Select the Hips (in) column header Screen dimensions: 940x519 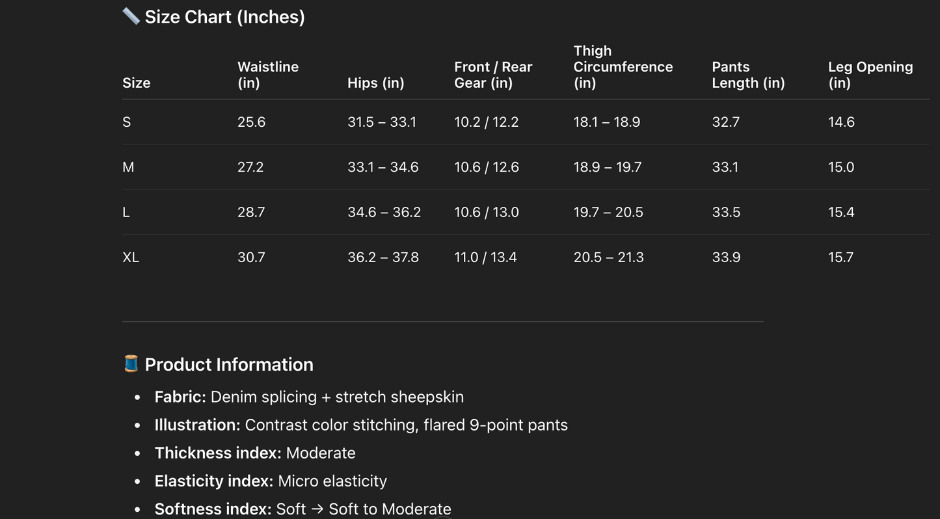(x=375, y=83)
